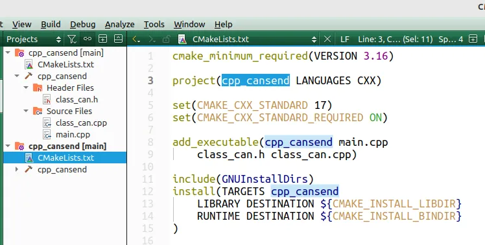Toggle the file writable lock icon
The width and height of the screenshot is (485, 245).
[167, 40]
